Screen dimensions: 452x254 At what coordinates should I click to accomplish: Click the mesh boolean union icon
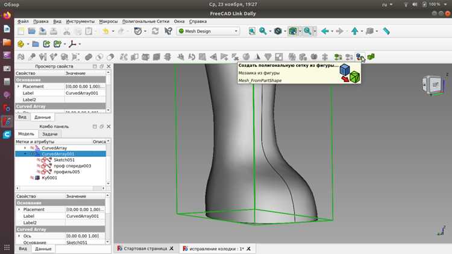pos(89,57)
